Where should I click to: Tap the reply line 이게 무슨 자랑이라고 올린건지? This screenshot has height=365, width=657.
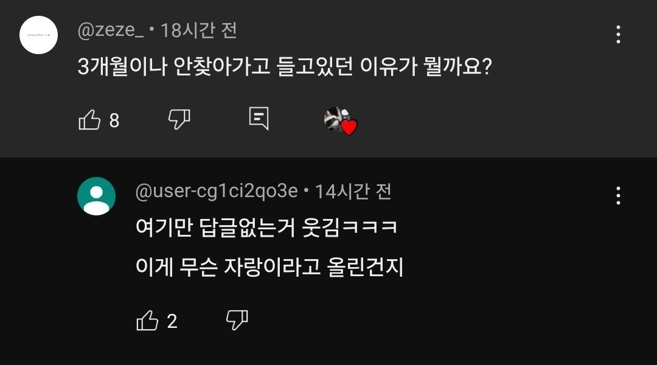coord(269,267)
